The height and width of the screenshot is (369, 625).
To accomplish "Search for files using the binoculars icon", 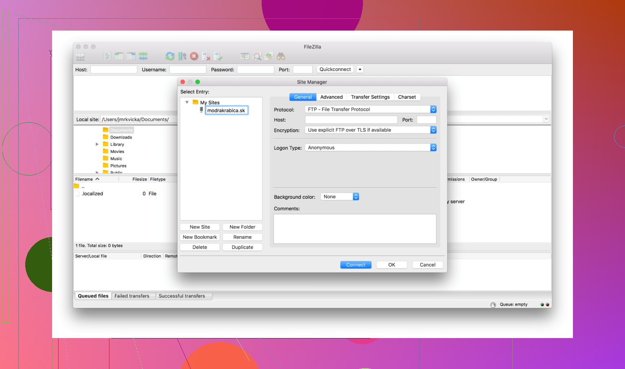I will 281,56.
